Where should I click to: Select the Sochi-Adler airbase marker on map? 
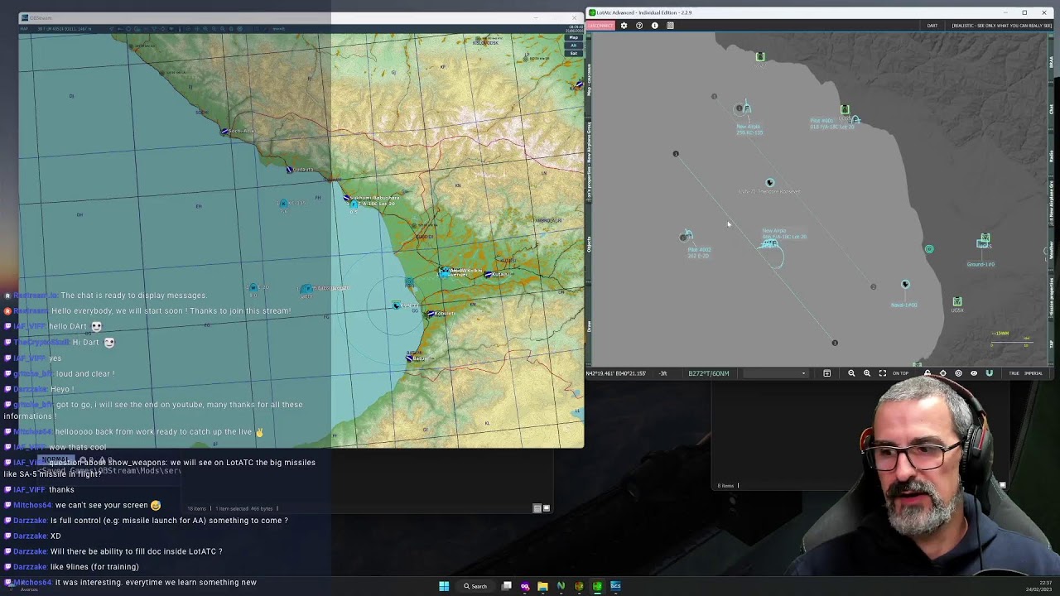click(x=225, y=132)
